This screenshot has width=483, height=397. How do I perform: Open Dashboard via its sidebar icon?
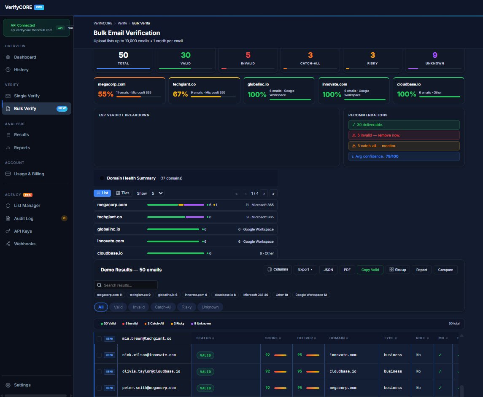click(x=8, y=57)
